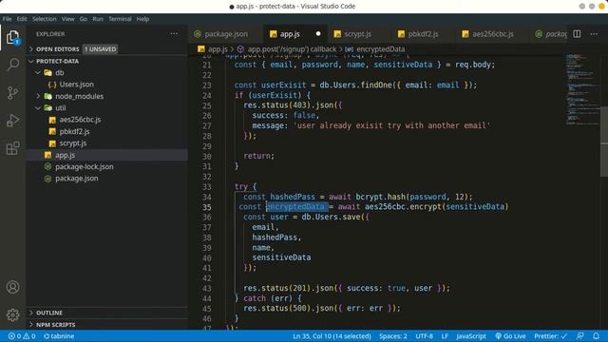
Task: Open the Extensions view
Action: click(12, 148)
